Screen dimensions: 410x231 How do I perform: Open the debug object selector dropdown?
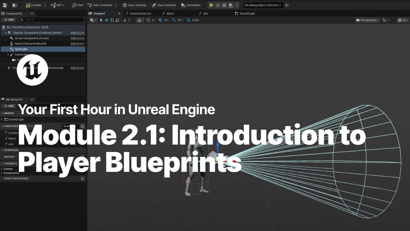[x=263, y=5]
